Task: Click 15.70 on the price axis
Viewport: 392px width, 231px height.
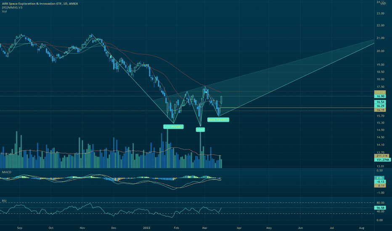Action: (x=380, y=116)
